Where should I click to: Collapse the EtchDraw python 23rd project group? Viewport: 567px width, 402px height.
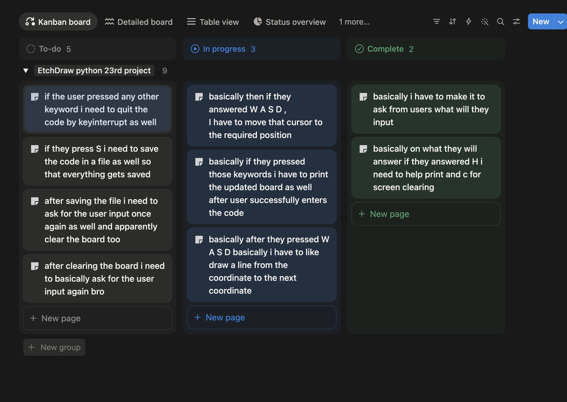pyautogui.click(x=26, y=71)
